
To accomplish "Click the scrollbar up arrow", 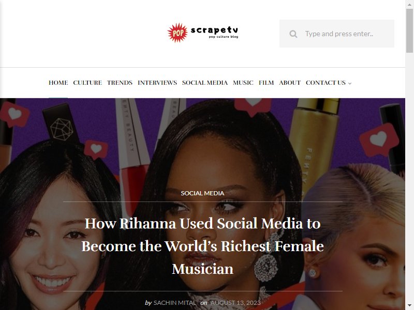I will coord(409,4).
